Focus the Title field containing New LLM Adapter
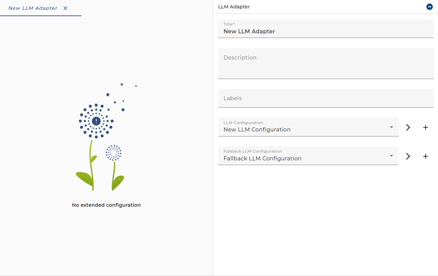The image size is (438, 276). [x=326, y=29]
